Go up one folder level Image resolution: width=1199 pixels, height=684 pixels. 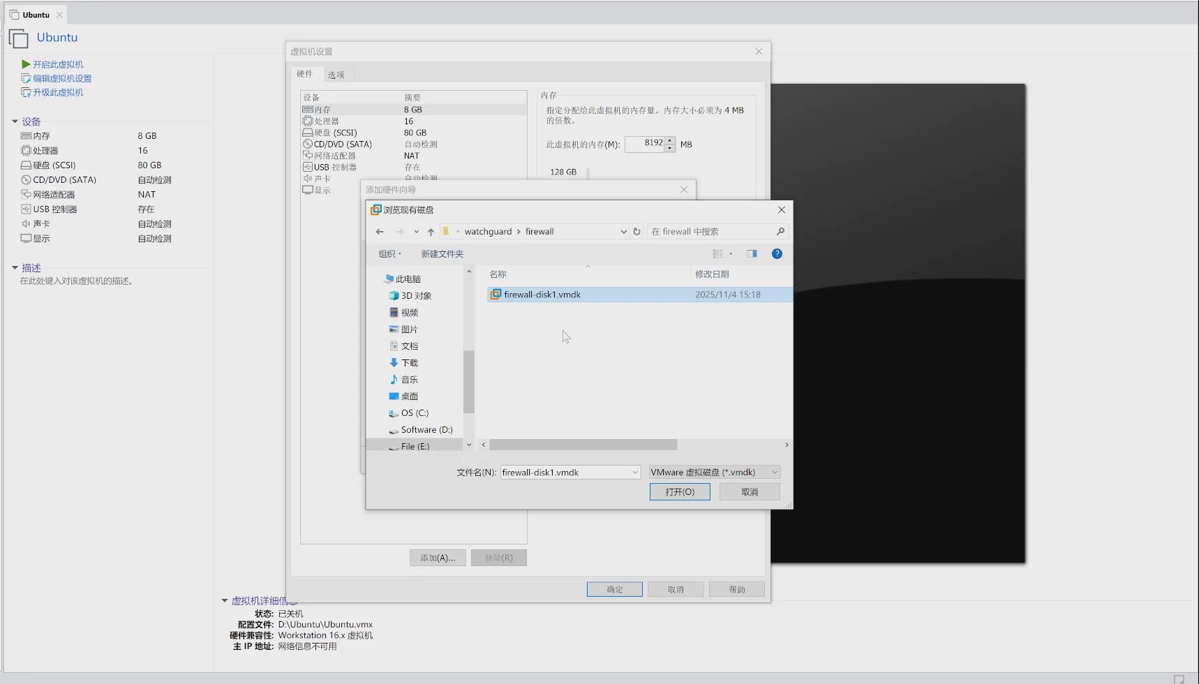(431, 232)
